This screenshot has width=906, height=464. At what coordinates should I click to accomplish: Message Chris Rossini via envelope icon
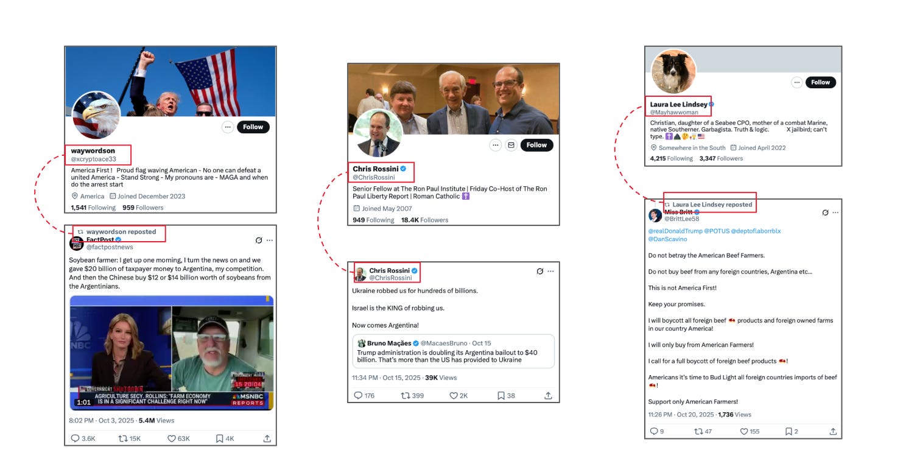(511, 145)
